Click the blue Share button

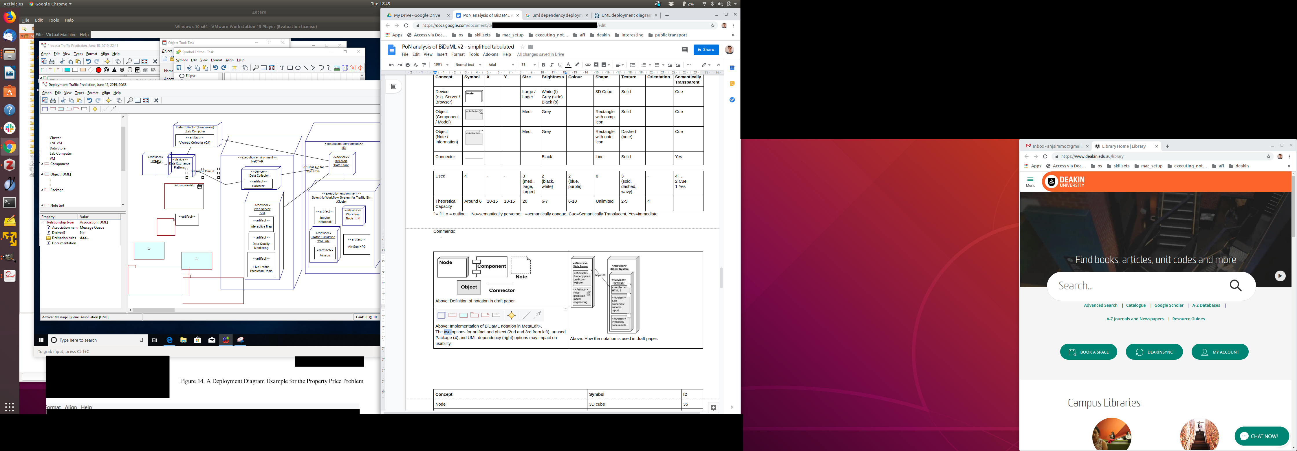click(706, 49)
